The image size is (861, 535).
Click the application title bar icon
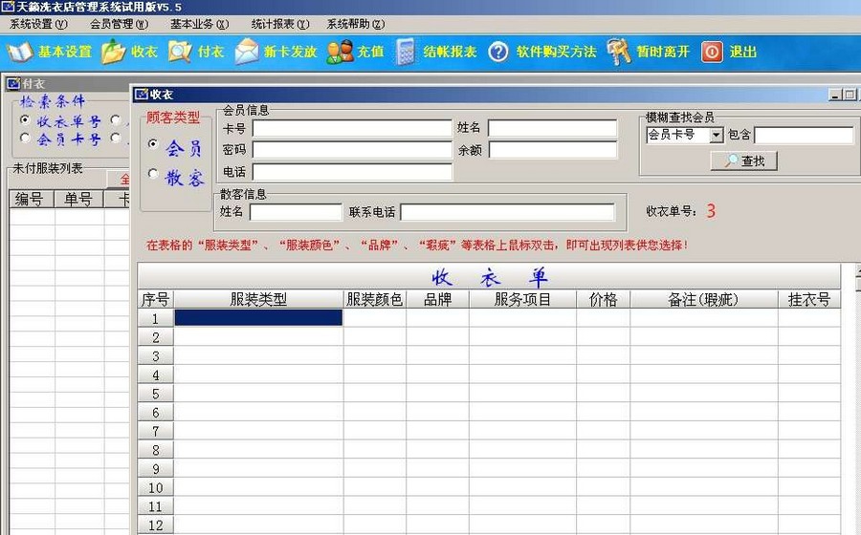(x=8, y=7)
